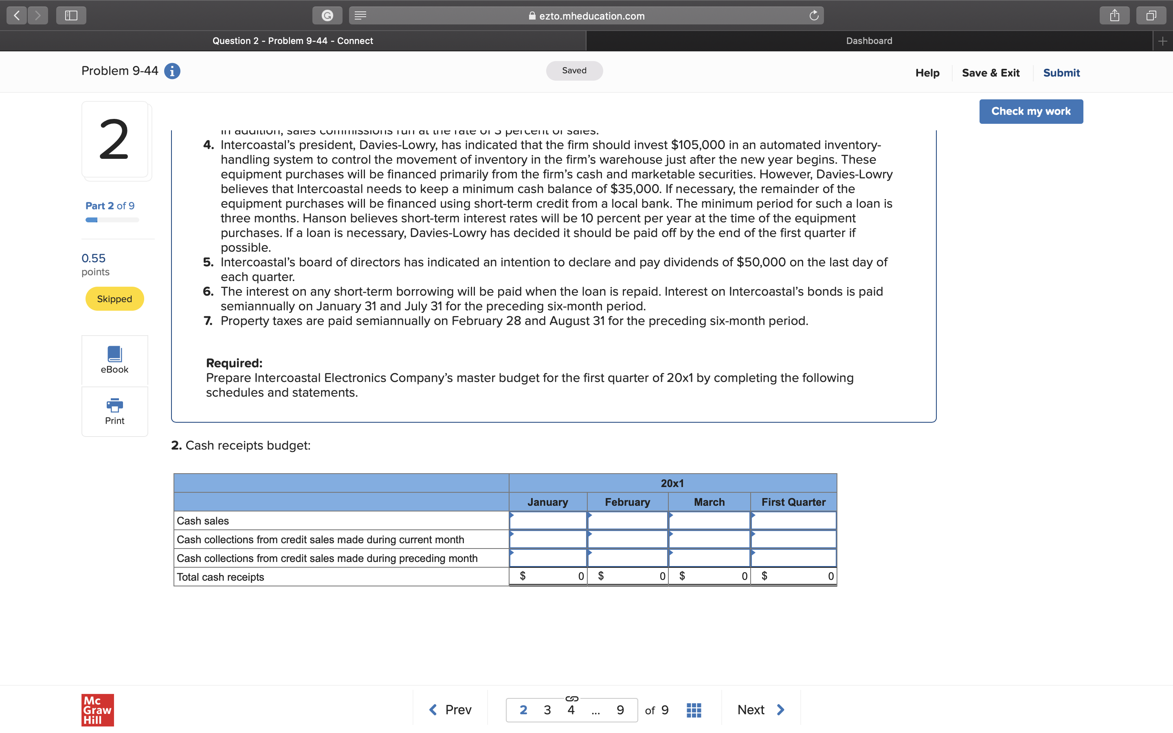Go back with the Prev chevron
Viewport: 1173px width, 733px height.
(x=433, y=710)
